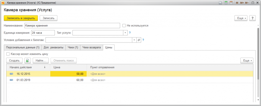261x106 pixels.
Task: Click the print icon in title bar
Action: point(220,3)
